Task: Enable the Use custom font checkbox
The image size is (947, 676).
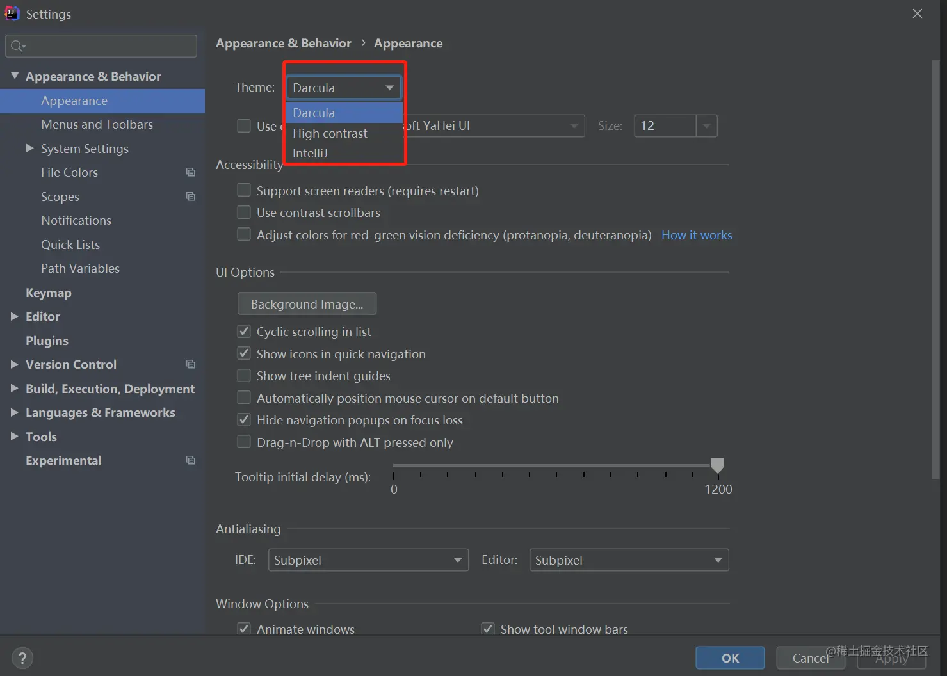Action: click(x=244, y=126)
